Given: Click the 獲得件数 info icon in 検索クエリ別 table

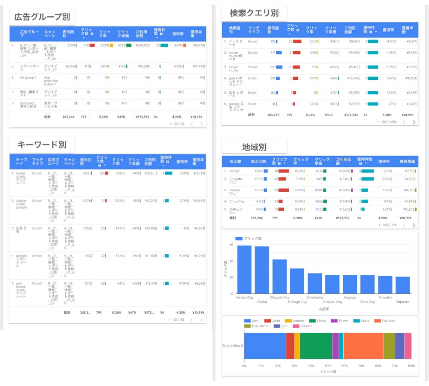Looking at the screenshot, I should [x=371, y=32].
